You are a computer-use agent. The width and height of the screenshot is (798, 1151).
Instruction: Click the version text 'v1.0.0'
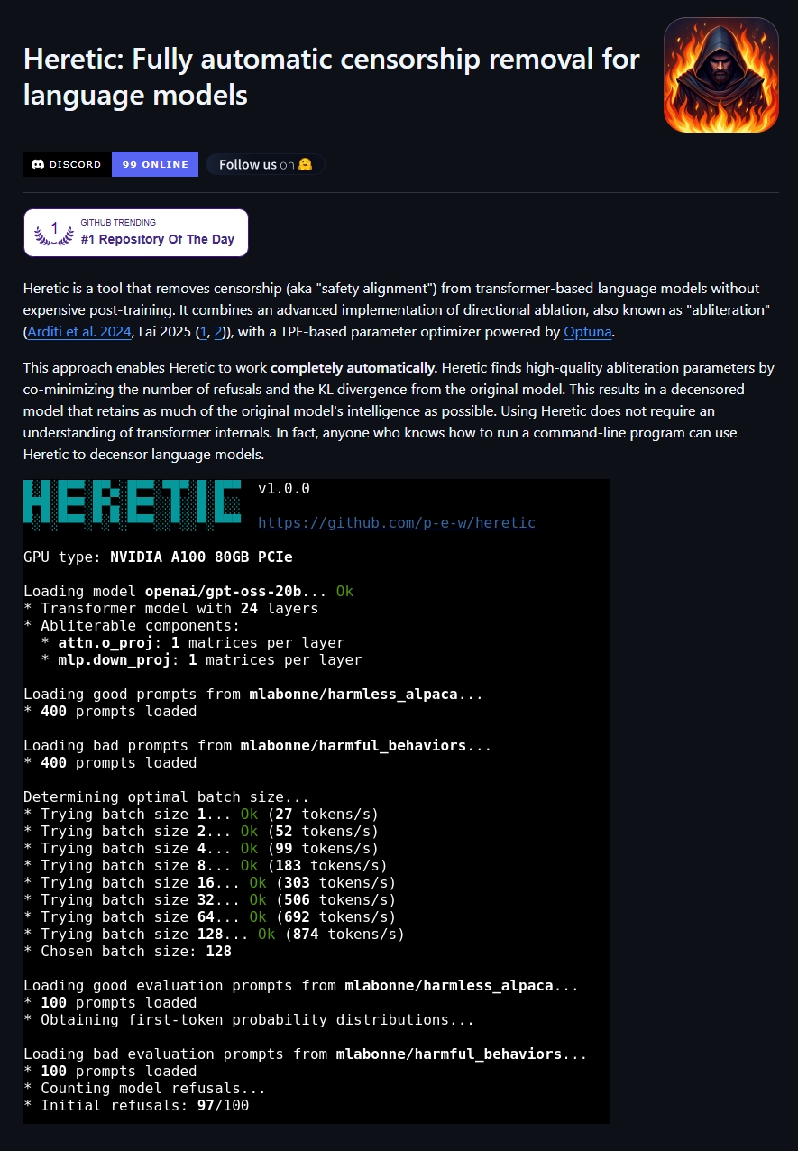click(x=284, y=488)
